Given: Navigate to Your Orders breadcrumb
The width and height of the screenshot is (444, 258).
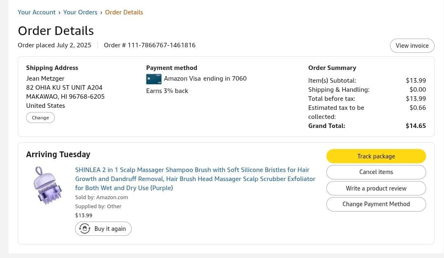Looking at the screenshot, I should (80, 12).
